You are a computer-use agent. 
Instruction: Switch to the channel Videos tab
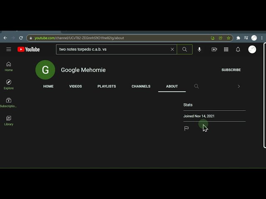pos(76,86)
